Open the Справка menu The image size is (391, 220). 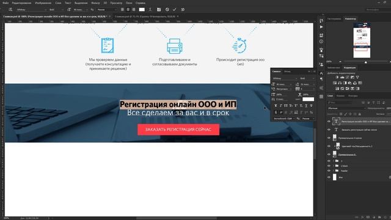tap(141, 3)
